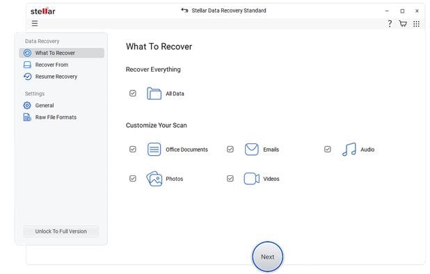Click the Emails envelope icon
Screen dimensions: 430x274
251,150
